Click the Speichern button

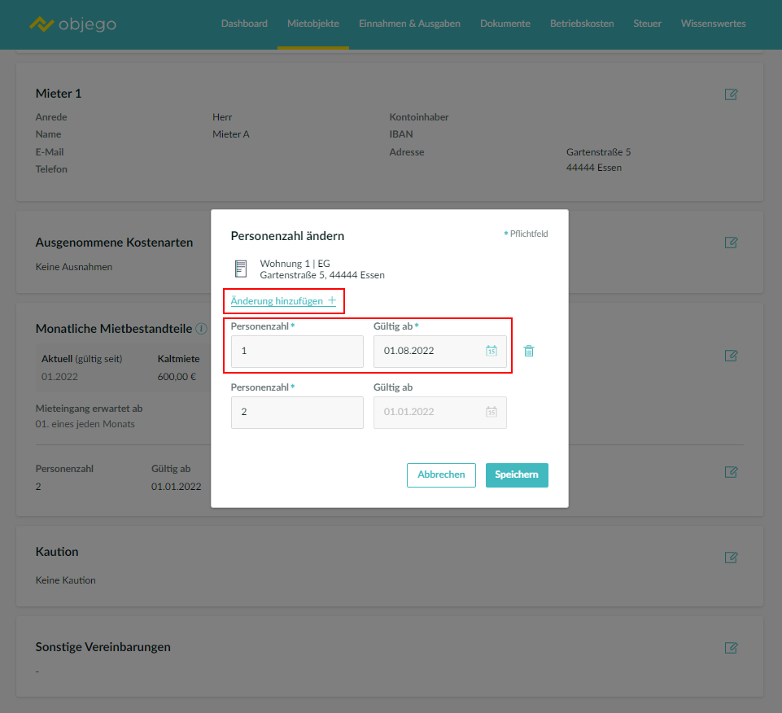pos(517,475)
